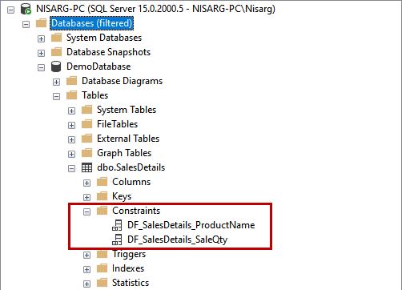Click the Constraints folder icon
402x290 pixels.
click(102, 211)
